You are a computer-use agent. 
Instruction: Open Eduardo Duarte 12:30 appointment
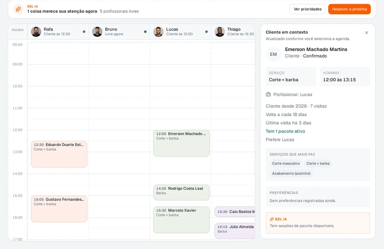[59, 154]
